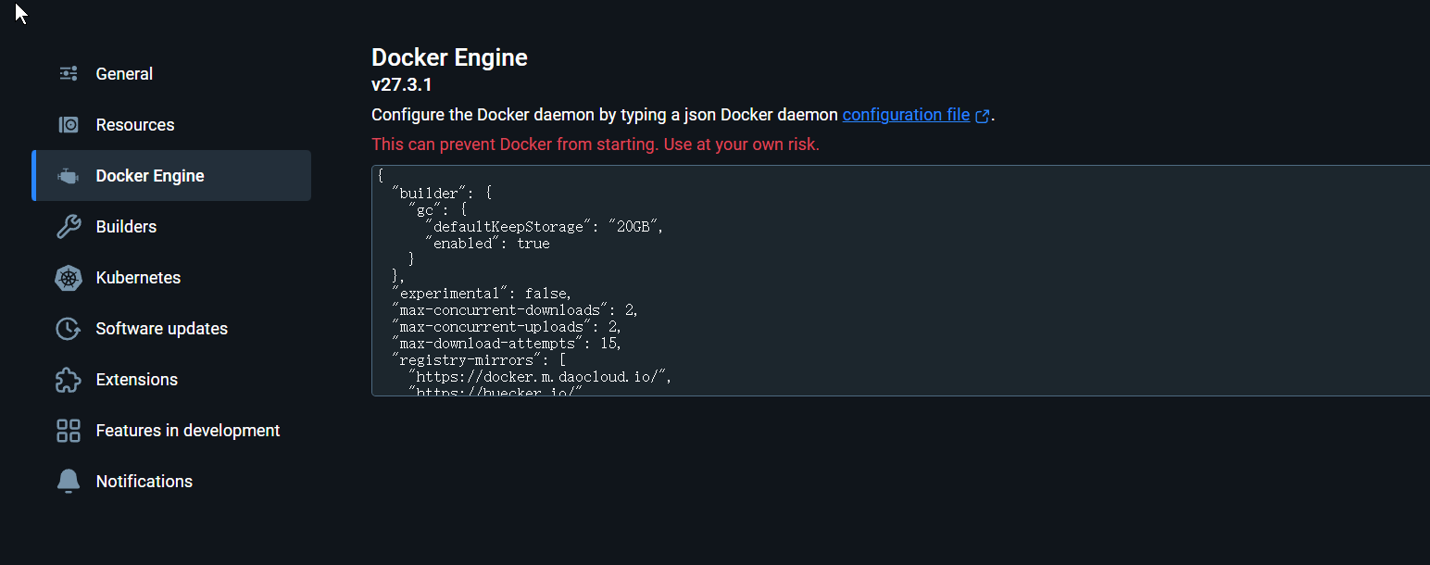The width and height of the screenshot is (1430, 565).
Task: Click the v27.3.1 version text
Action: point(402,85)
